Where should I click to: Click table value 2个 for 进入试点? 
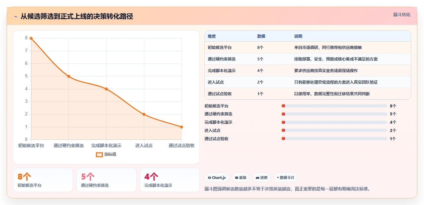260,82
